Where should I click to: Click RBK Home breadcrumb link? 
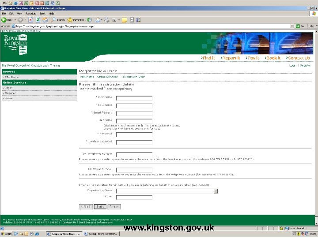pos(87,77)
